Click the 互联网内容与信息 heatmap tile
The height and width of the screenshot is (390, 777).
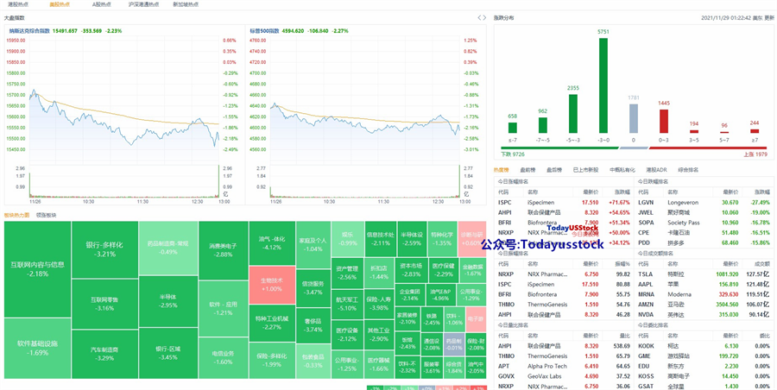pyautogui.click(x=38, y=269)
